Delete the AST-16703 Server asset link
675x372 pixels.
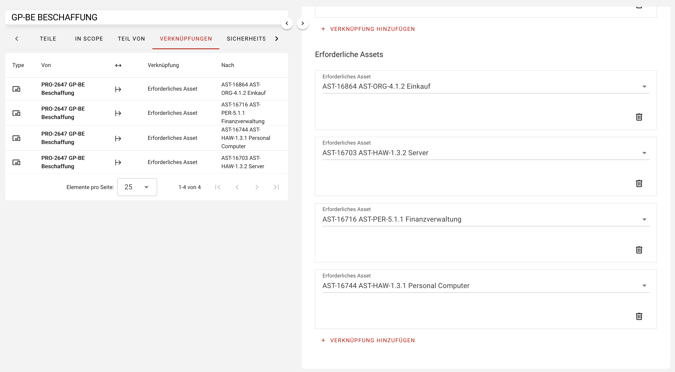tap(639, 183)
